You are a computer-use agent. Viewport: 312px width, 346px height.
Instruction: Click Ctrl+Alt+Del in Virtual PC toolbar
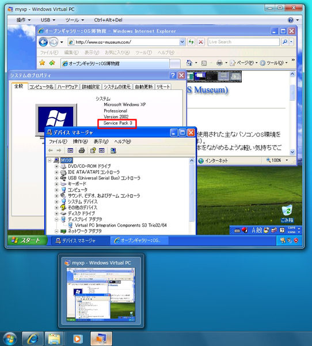click(x=108, y=20)
